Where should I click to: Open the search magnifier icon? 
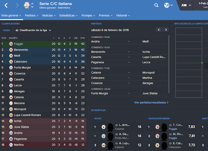156,5
